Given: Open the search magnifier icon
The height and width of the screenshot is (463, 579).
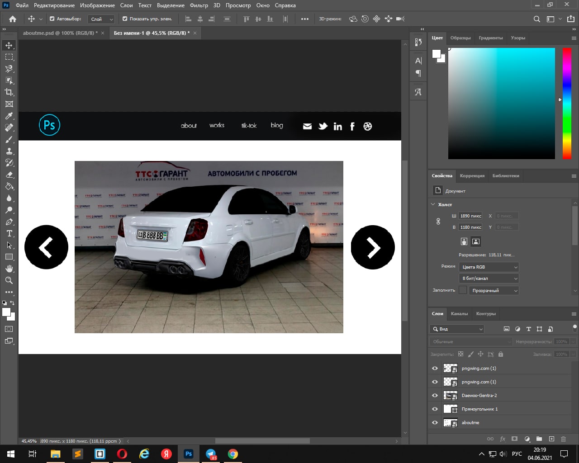Looking at the screenshot, I should (537, 19).
